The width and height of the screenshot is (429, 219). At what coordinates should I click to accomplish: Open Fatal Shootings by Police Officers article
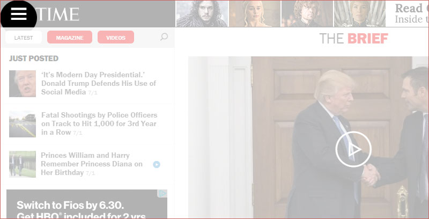[x=99, y=123]
